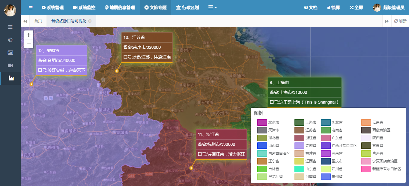409x186 pixels.
Task: Open the 文档 link
Action: [x=311, y=7]
